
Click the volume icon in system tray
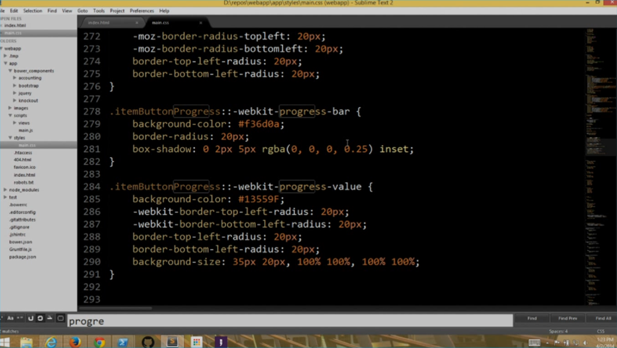(x=585, y=343)
